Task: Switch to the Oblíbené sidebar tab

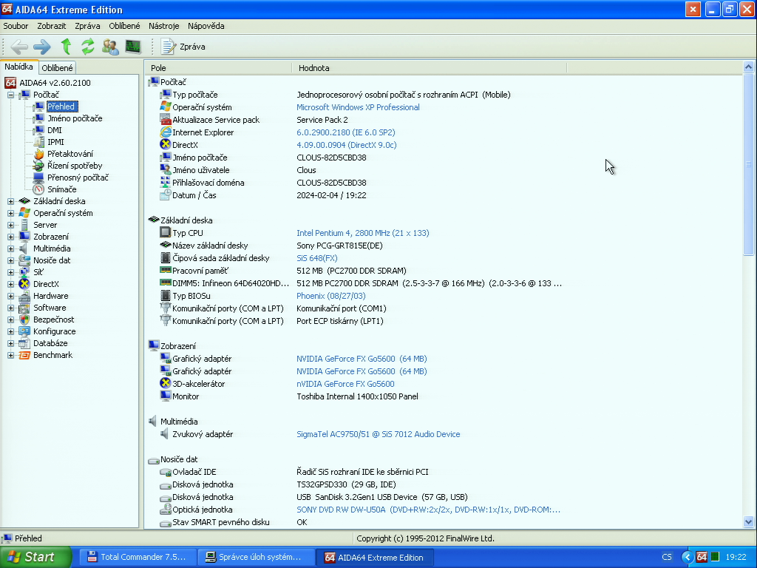Action: click(x=57, y=68)
